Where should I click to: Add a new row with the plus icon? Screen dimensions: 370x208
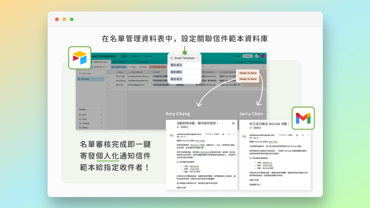click(x=109, y=89)
